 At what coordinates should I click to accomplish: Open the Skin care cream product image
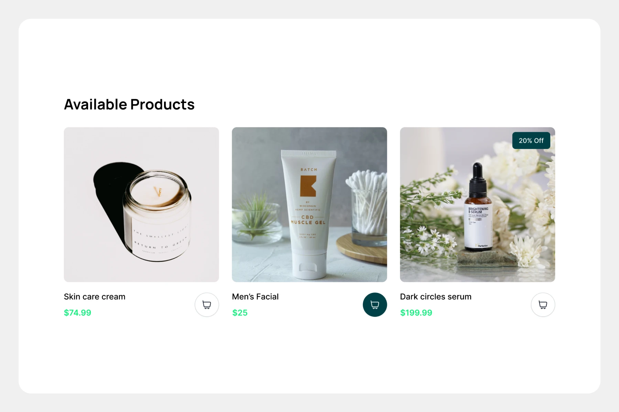tap(141, 205)
